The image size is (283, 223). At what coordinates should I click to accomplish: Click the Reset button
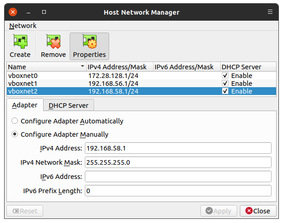[25, 211]
